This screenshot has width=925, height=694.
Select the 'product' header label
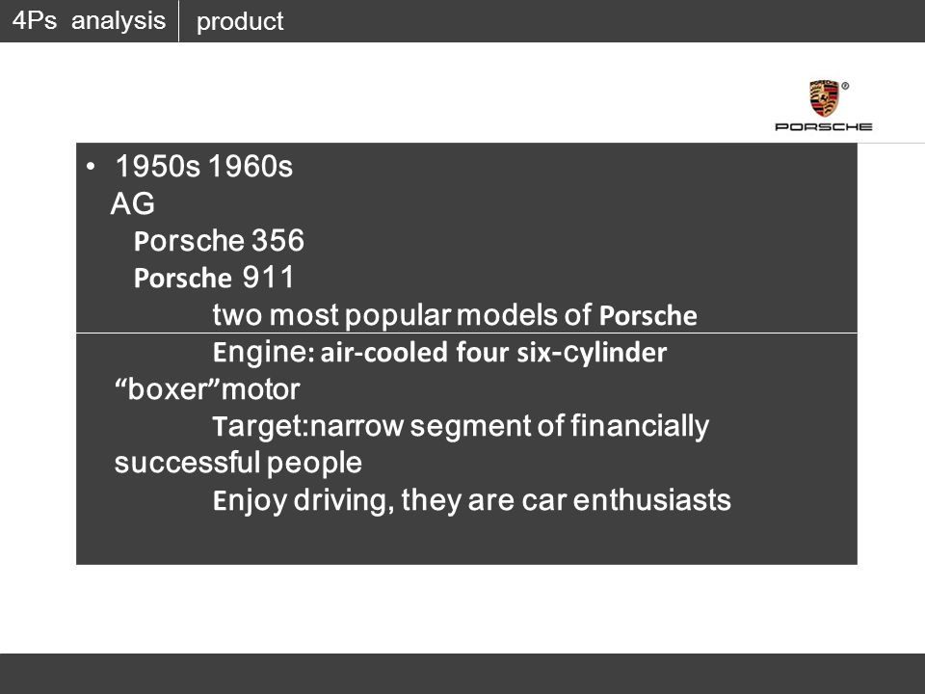point(240,22)
